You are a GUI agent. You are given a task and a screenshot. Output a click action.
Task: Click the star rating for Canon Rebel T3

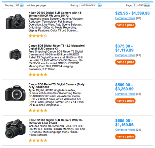pos(38,75)
